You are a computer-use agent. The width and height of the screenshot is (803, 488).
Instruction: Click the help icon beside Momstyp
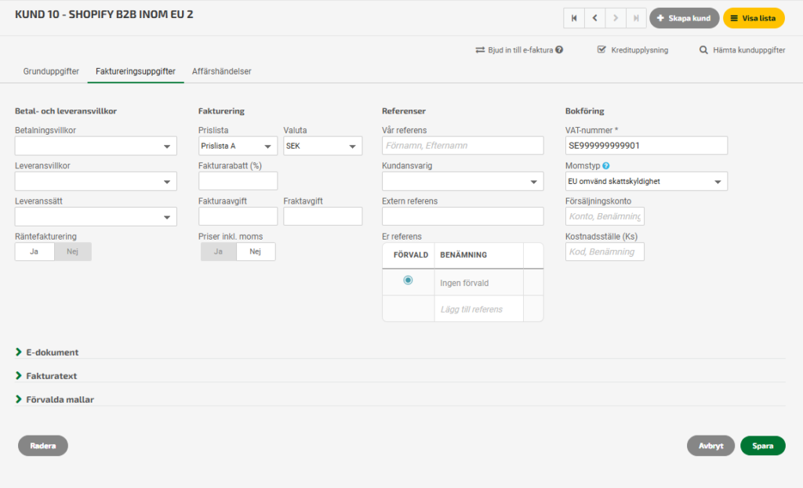pyautogui.click(x=606, y=166)
